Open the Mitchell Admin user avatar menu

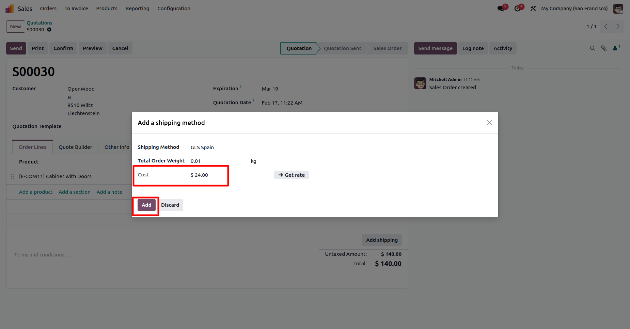click(x=618, y=9)
